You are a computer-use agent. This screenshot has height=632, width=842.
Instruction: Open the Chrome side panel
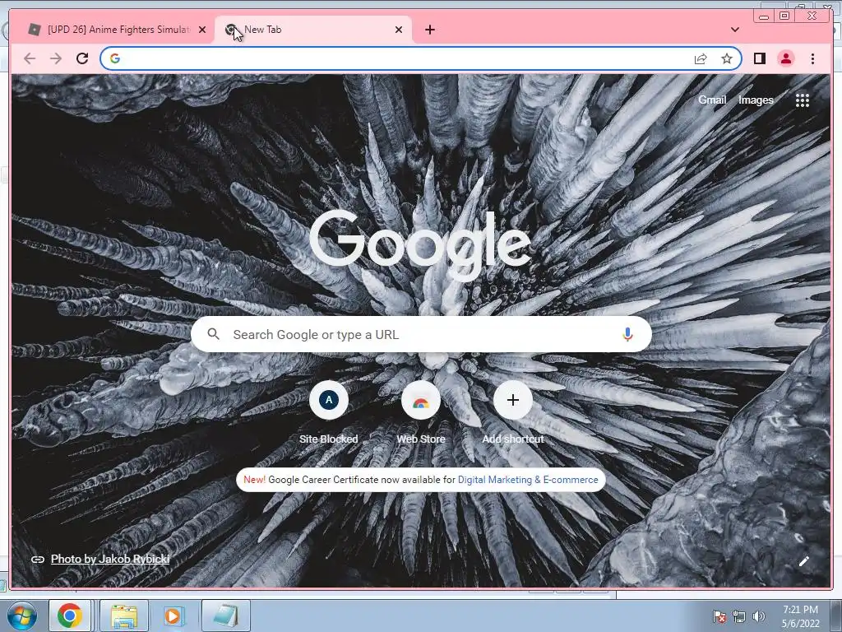759,58
